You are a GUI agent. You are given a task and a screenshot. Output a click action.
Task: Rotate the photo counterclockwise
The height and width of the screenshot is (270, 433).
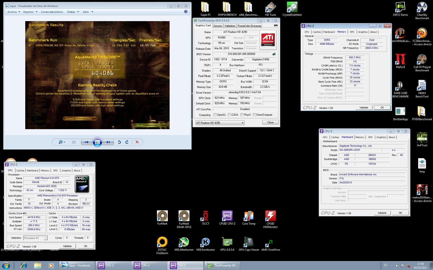tap(119, 142)
